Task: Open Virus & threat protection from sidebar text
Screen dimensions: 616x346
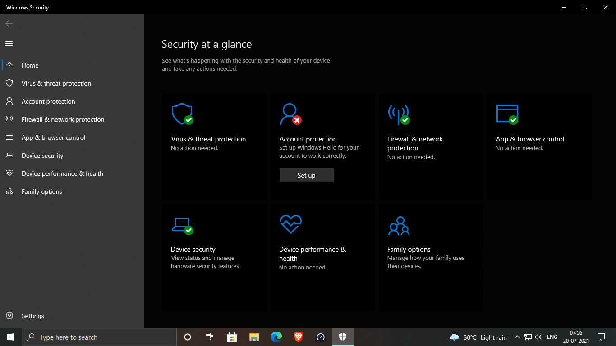Action: coord(56,83)
